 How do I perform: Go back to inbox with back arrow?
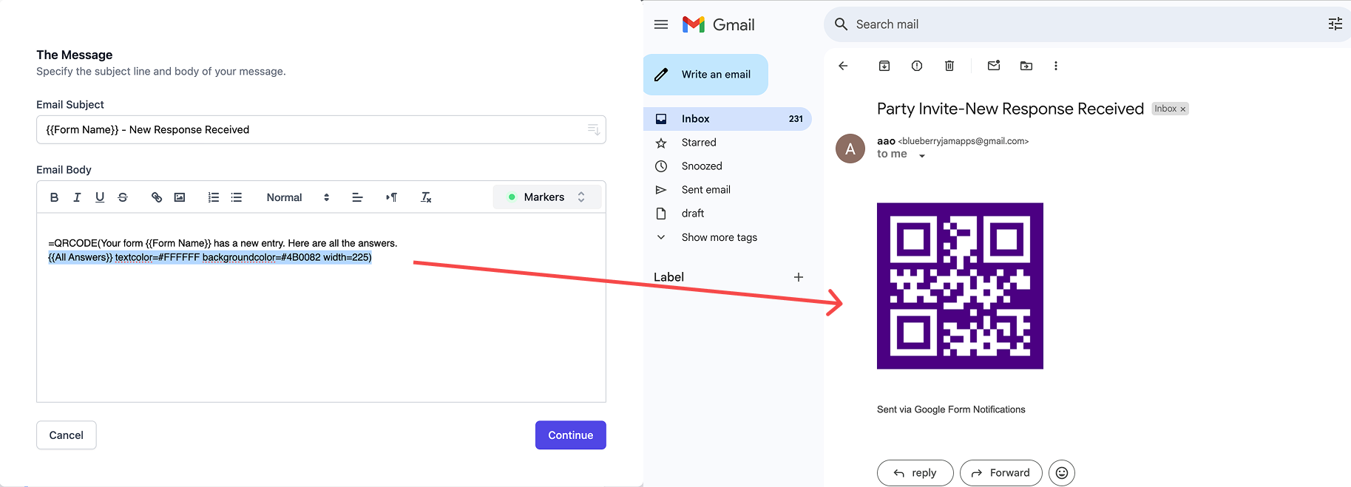click(x=843, y=66)
